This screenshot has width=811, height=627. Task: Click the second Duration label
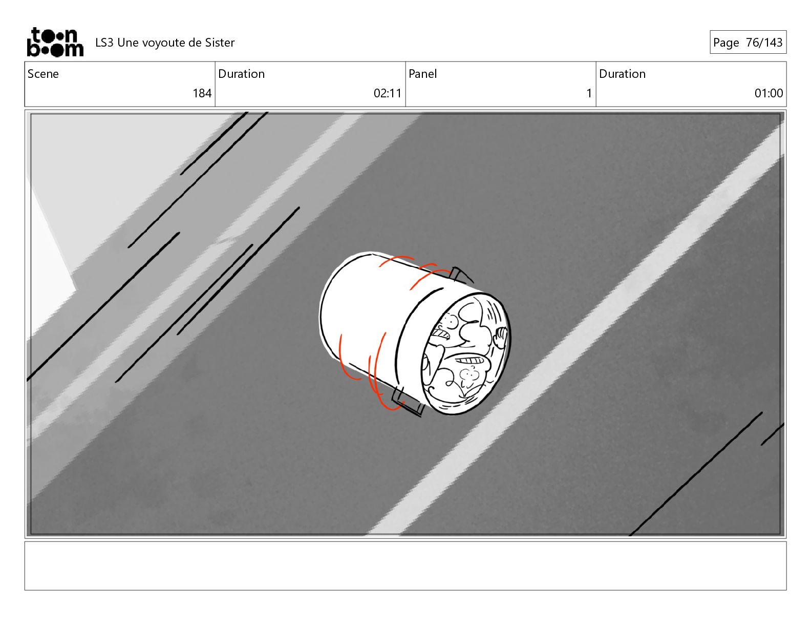click(623, 74)
